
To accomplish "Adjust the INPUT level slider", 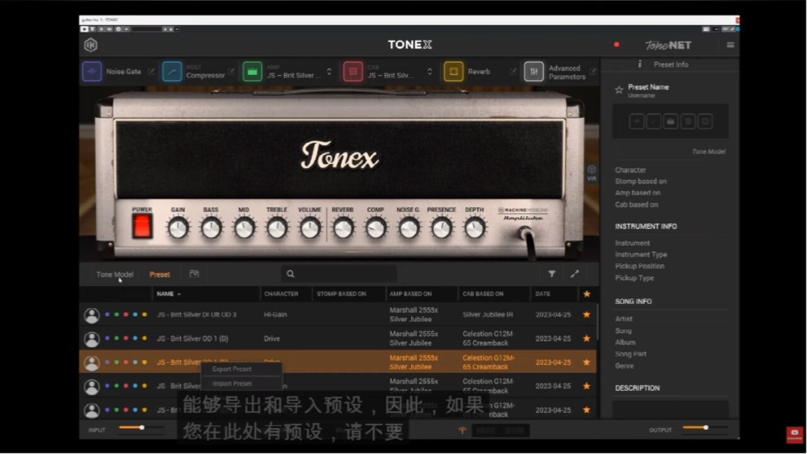I will point(141,428).
